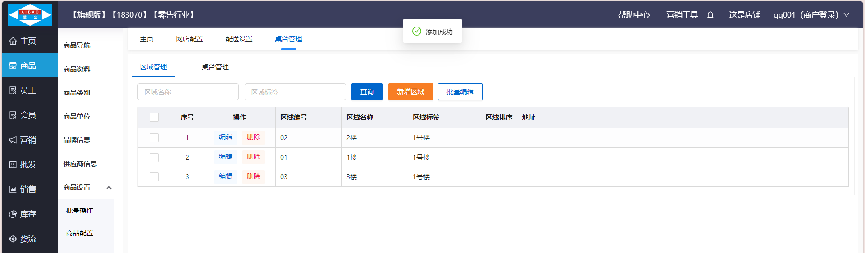
Task: Open the 批发 wholesale icon
Action: click(13, 165)
